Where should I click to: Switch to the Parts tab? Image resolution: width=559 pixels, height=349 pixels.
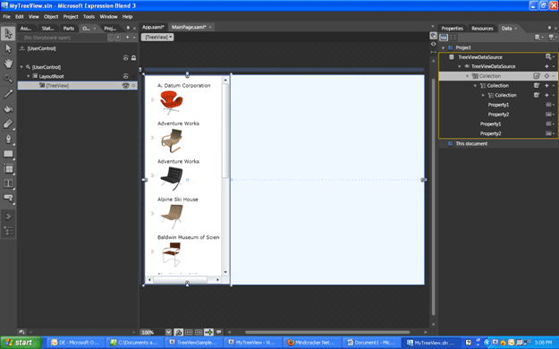(69, 29)
